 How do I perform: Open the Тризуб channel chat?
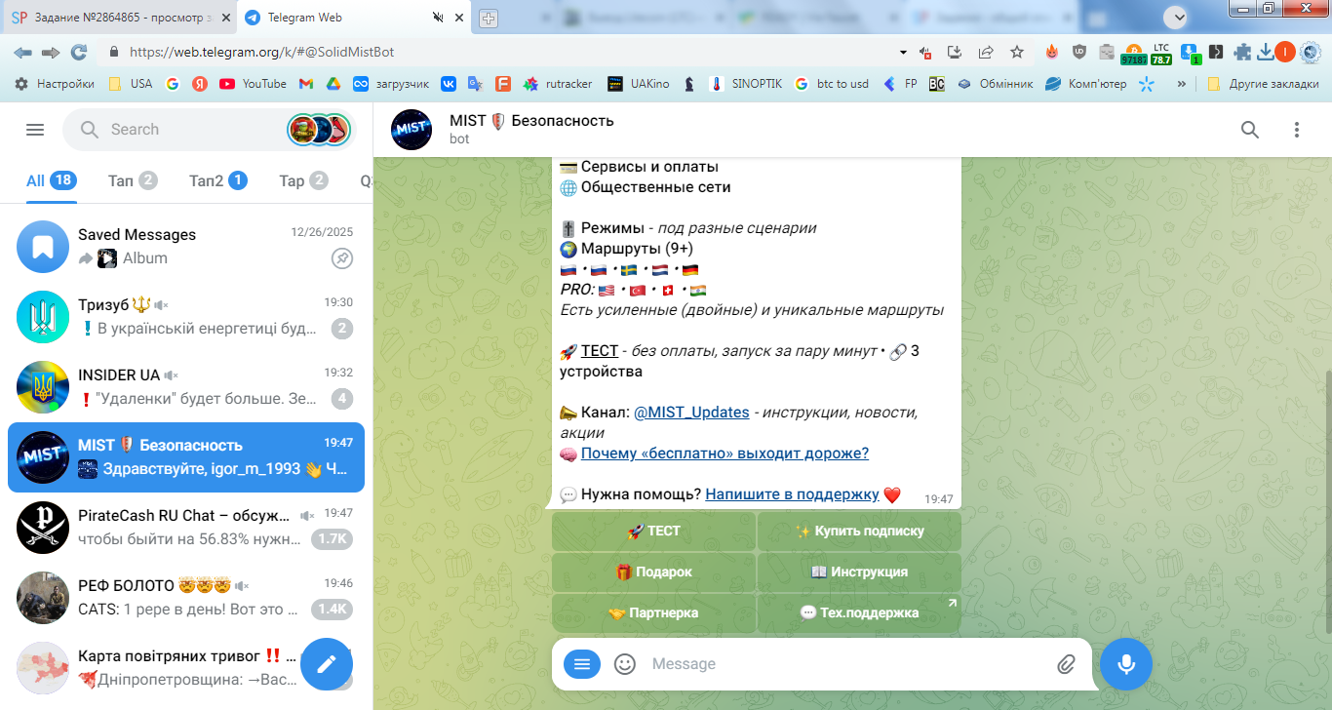[186, 317]
